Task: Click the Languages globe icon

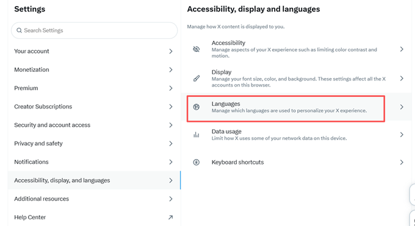Action: pos(196,107)
